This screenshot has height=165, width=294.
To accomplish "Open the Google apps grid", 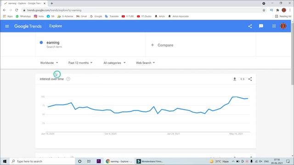I will pos(274,26).
